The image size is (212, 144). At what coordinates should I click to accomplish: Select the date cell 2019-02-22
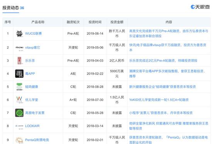(x=95, y=74)
